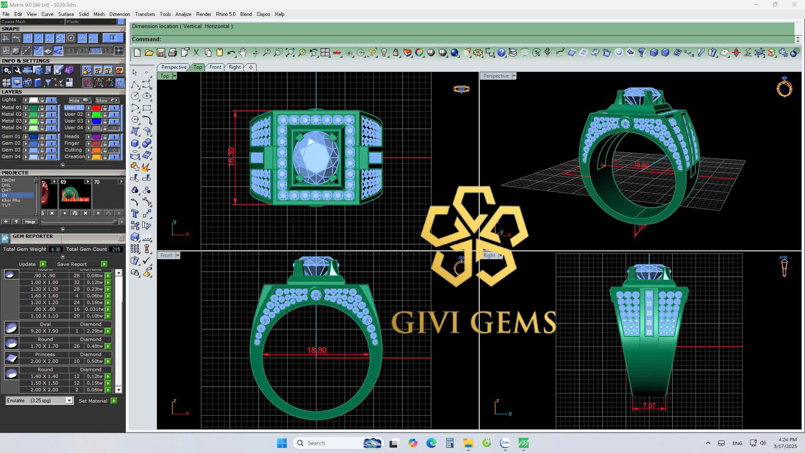The image size is (805, 453).
Task: Click the funnel filter icon in Info & Settings
Action: tap(48, 83)
